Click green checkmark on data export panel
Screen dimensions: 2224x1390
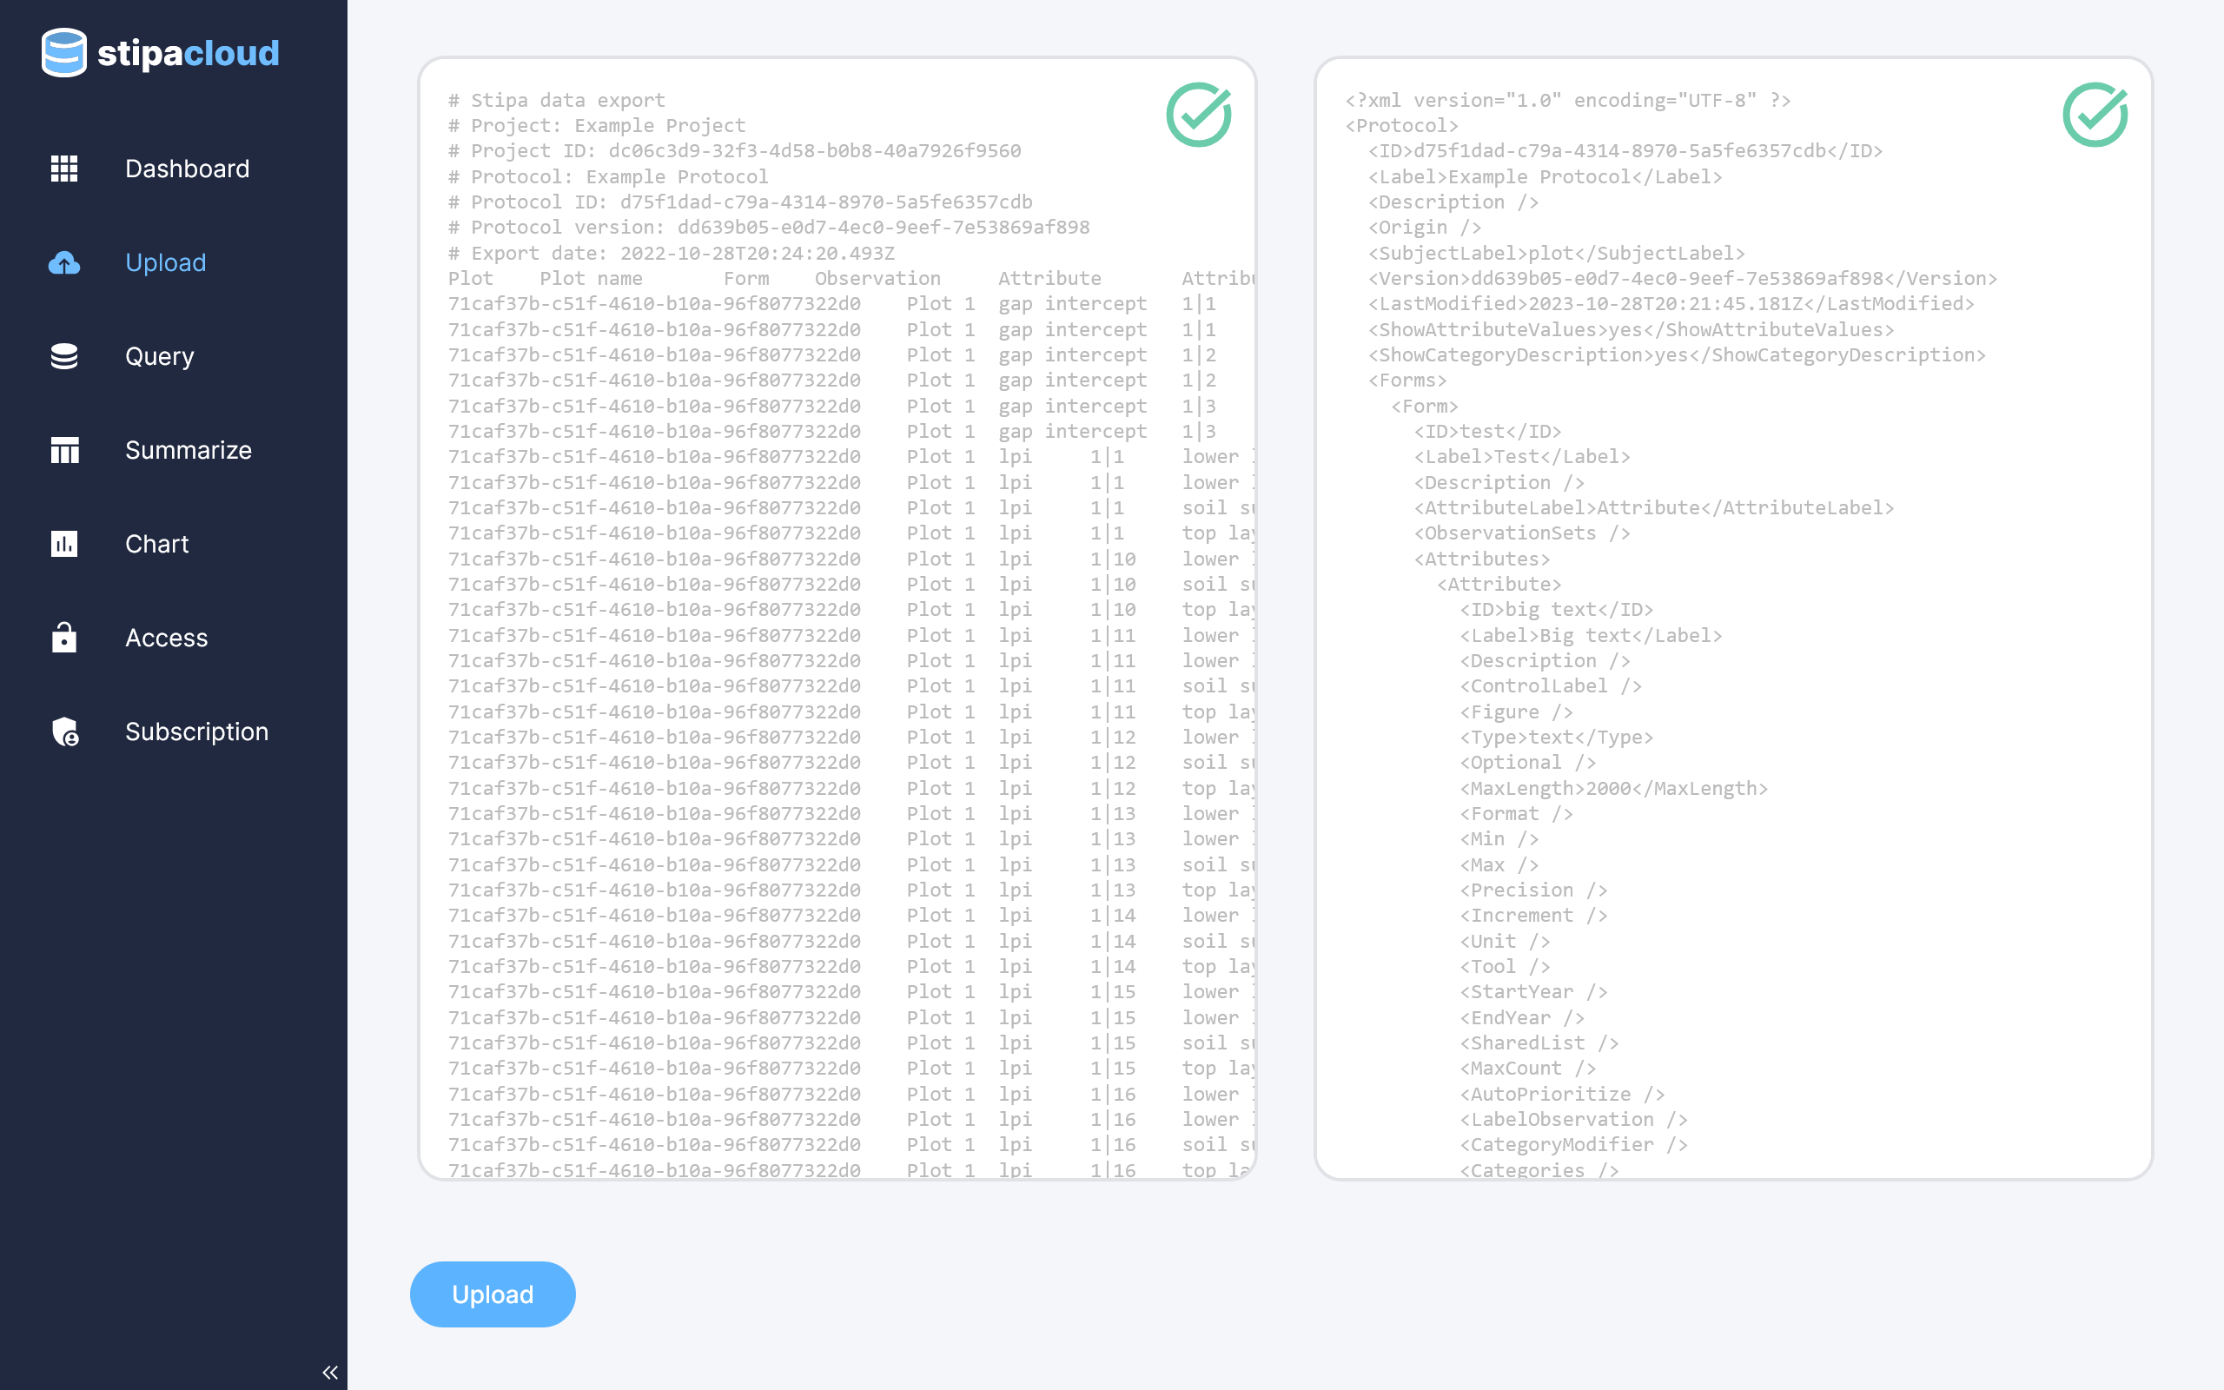click(1198, 115)
